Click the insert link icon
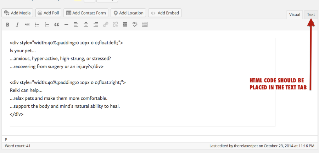Screen dimensions: 319x153 [x=105, y=24]
